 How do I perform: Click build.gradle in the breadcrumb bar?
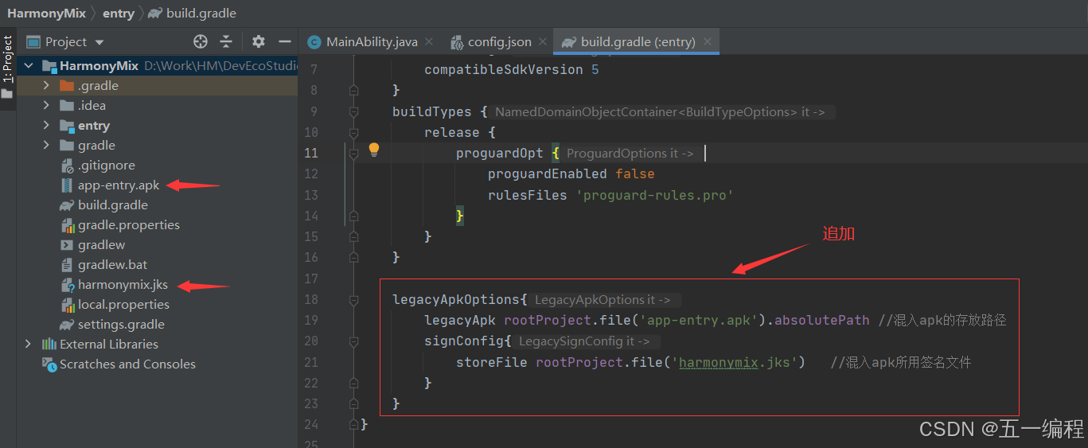[x=201, y=13]
